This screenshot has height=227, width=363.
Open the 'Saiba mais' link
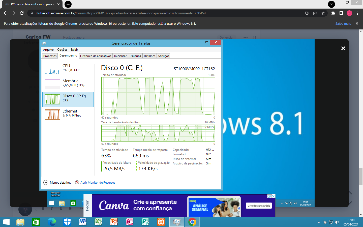(x=343, y=23)
